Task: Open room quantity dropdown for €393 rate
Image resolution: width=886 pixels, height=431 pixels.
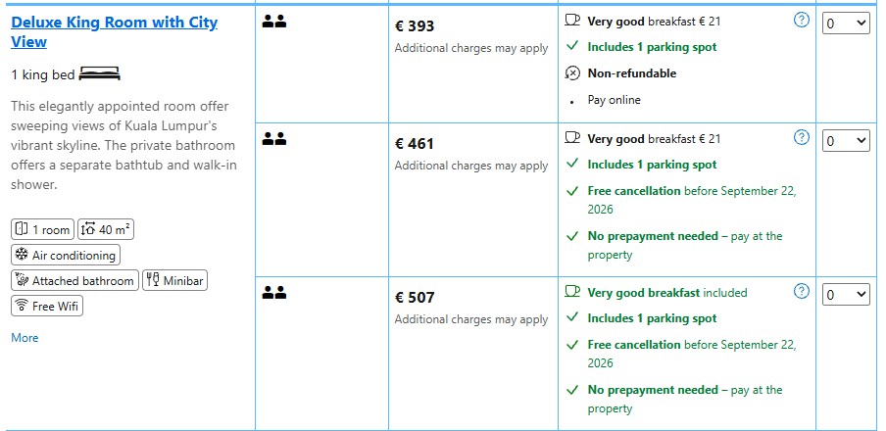Action: (x=845, y=24)
